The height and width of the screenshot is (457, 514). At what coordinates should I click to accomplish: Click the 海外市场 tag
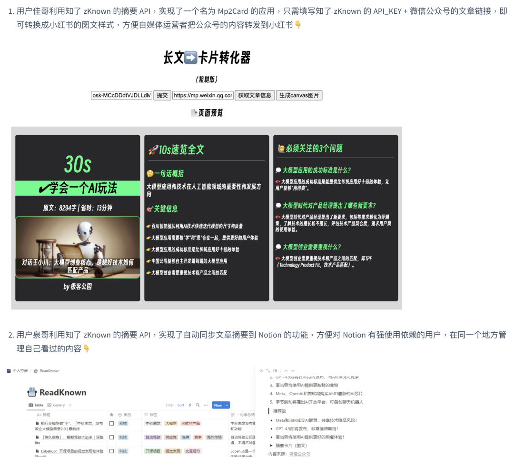214,437
